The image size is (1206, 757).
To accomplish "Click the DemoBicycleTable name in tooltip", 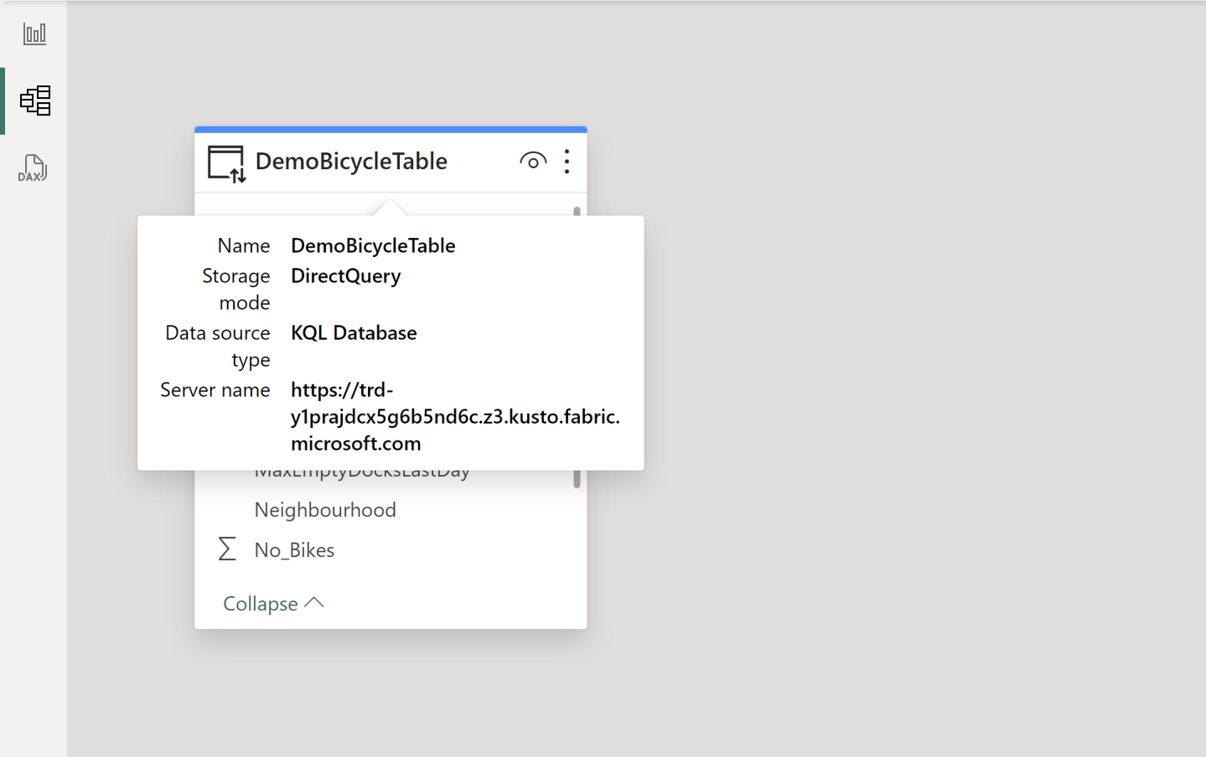I will [373, 245].
